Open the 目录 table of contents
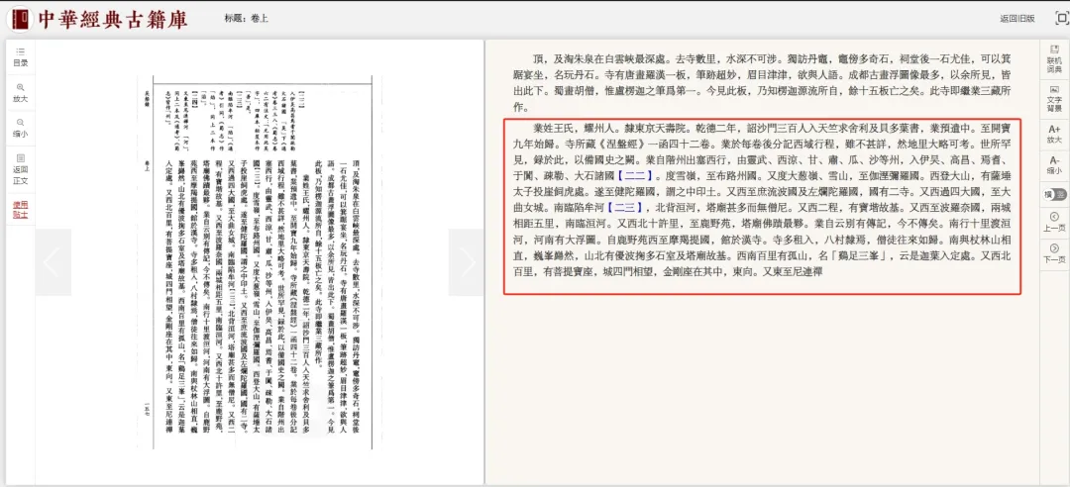The width and height of the screenshot is (1070, 487). (21, 56)
